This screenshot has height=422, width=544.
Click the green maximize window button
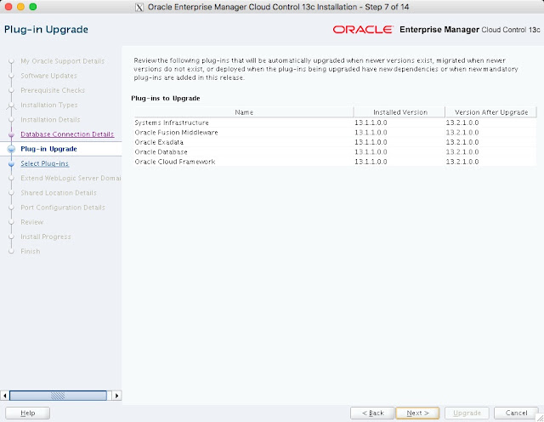[33, 7]
